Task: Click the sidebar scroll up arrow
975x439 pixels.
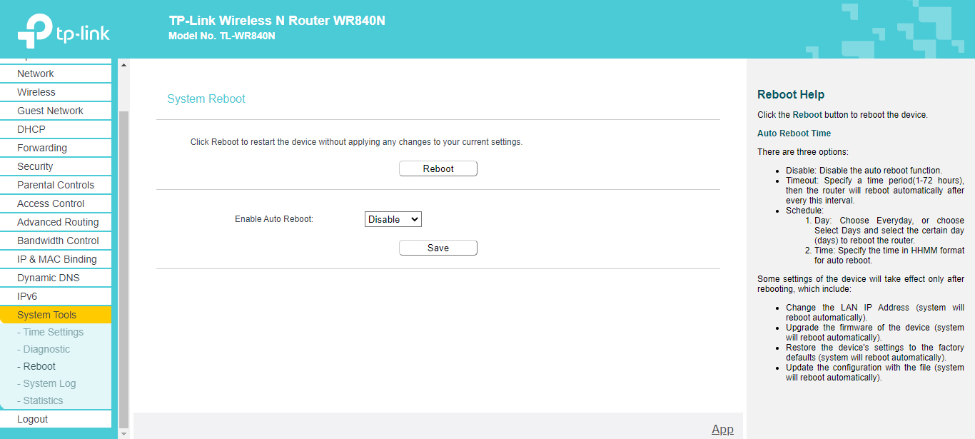Action: tap(123, 65)
